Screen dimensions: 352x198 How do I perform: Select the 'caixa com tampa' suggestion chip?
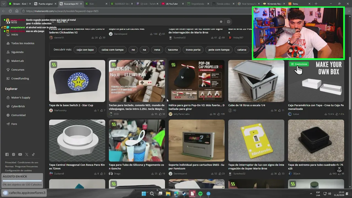pos(112,50)
